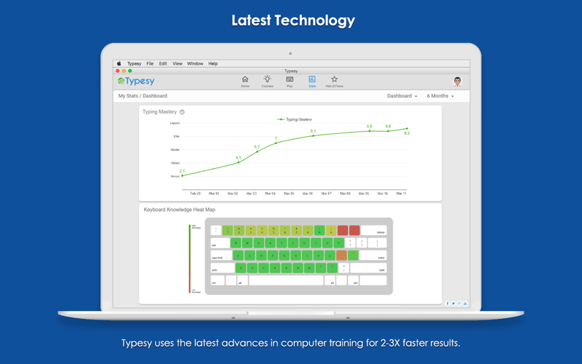Open the Apple menu
Viewport: 582px width, 364px height.
pyautogui.click(x=119, y=63)
